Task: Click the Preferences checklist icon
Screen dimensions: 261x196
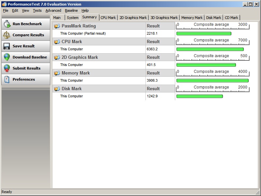Action: pyautogui.click(x=7, y=79)
